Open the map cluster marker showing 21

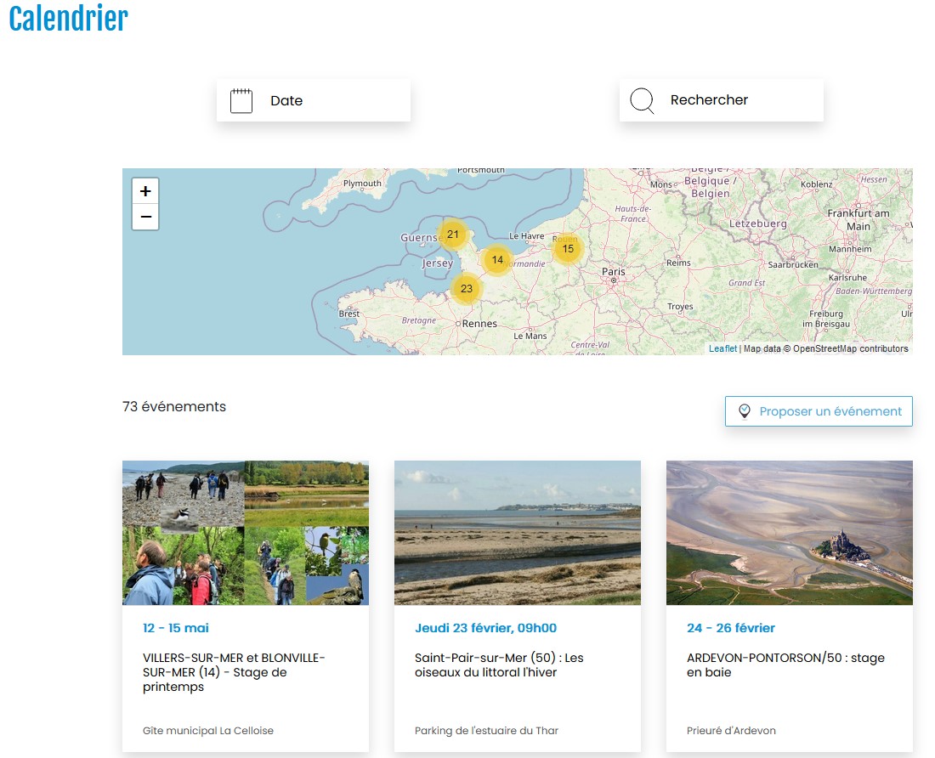coord(452,235)
